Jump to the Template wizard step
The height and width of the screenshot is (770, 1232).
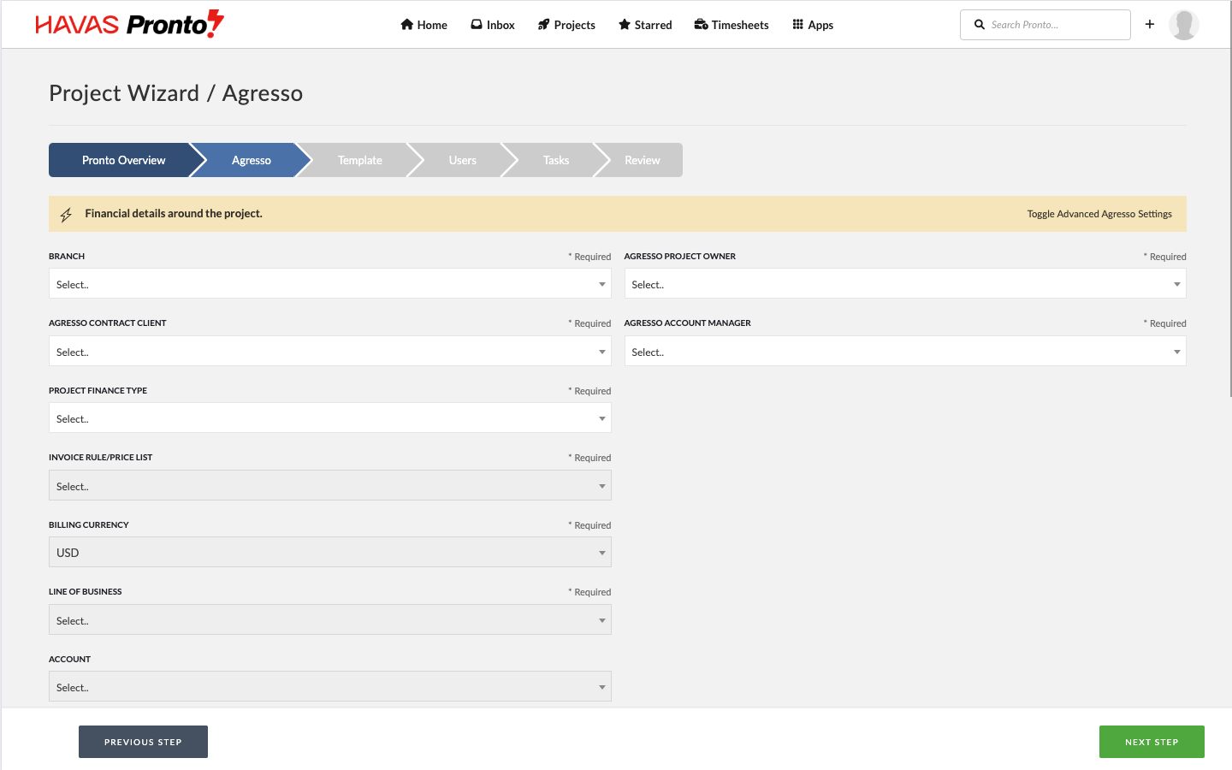tap(359, 160)
